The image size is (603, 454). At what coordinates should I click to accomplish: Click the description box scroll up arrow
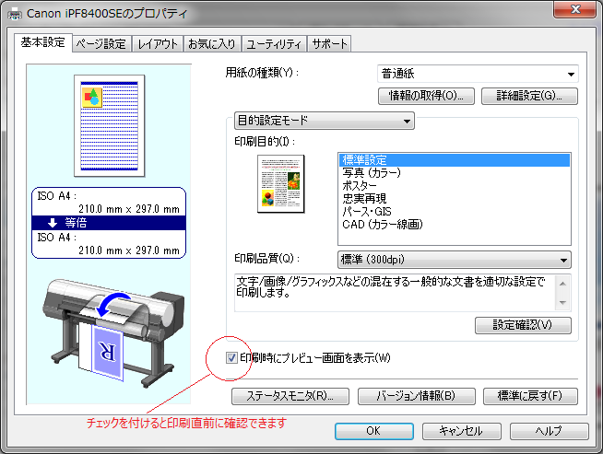pyautogui.click(x=562, y=284)
